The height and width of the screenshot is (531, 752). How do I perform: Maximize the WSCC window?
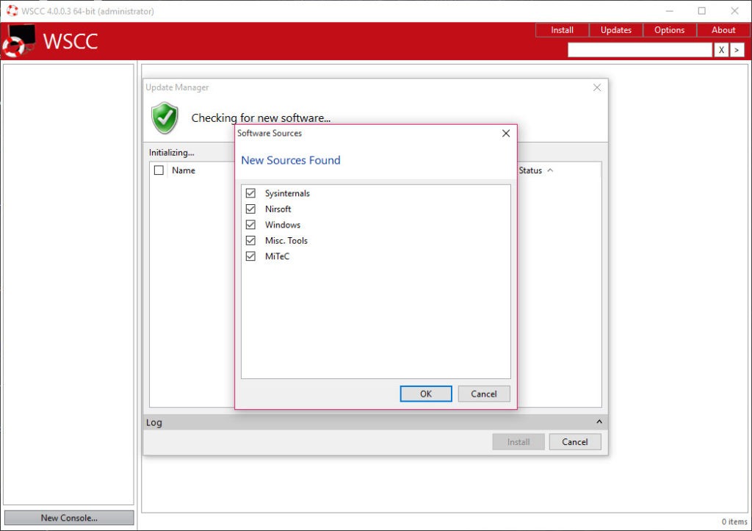pyautogui.click(x=701, y=10)
